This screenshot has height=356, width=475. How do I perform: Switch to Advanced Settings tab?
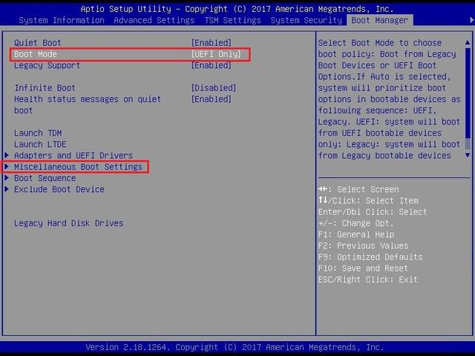(154, 20)
